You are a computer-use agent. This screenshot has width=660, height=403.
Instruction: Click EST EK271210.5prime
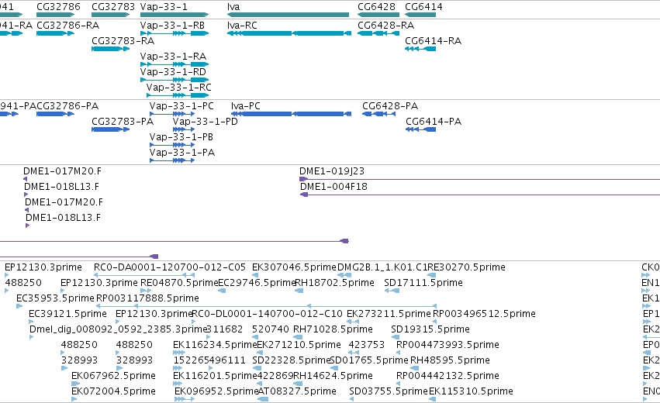coord(299,345)
